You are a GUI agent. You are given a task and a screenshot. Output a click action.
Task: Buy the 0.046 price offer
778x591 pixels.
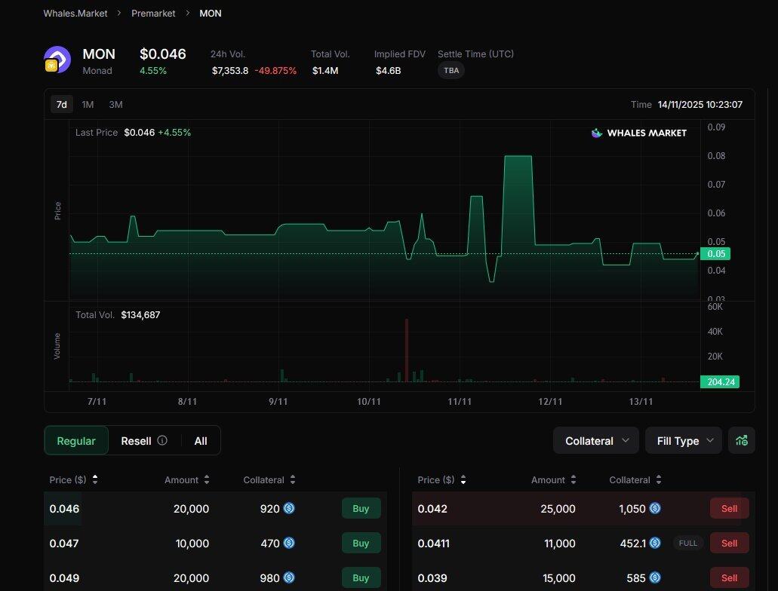[361, 509]
